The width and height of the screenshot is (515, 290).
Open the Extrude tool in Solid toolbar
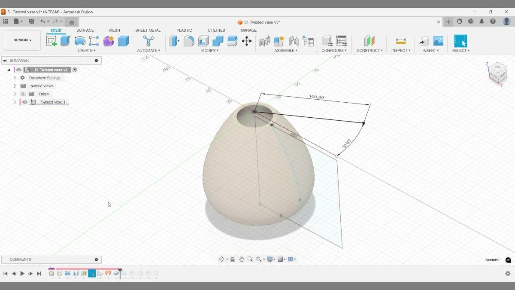pyautogui.click(x=65, y=41)
